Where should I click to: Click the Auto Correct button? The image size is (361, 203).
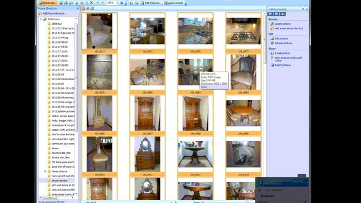[x=173, y=3]
